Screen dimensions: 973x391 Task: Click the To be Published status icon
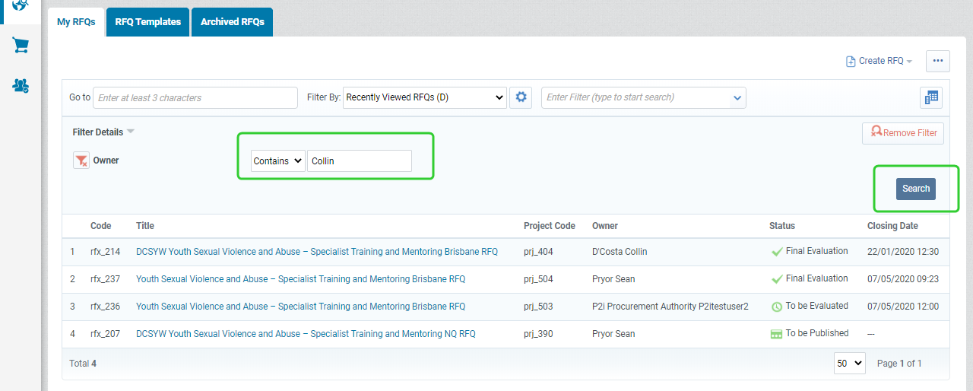pos(777,334)
